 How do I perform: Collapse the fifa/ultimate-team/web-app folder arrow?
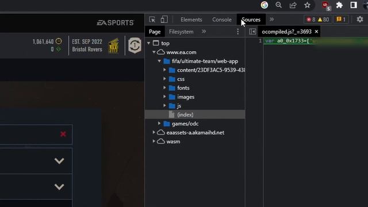(159, 61)
